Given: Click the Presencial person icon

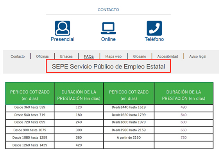Looking at the screenshot, I should pos(63,28).
